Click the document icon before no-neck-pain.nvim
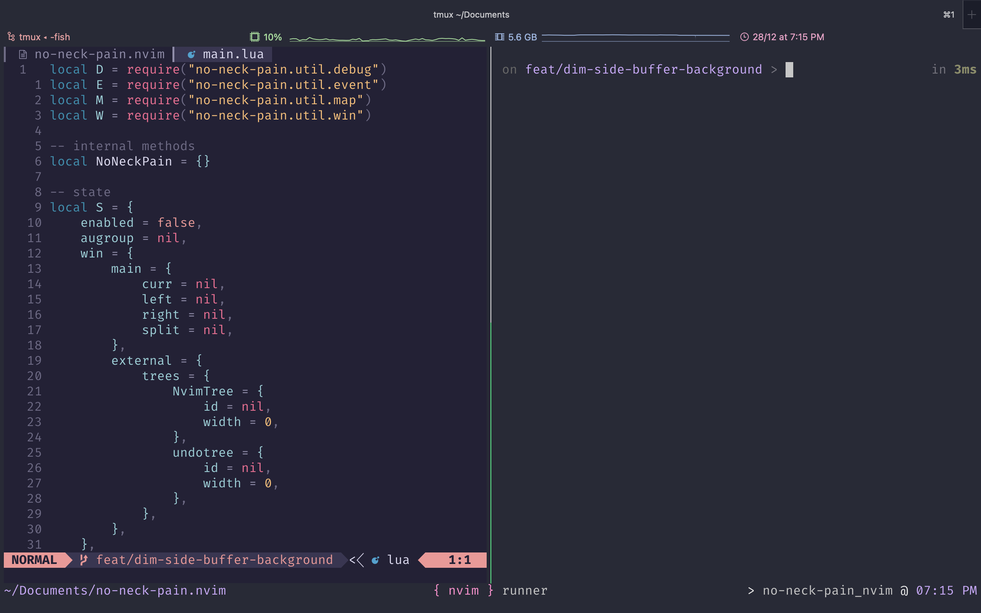Viewport: 981px width, 613px height. (23, 54)
